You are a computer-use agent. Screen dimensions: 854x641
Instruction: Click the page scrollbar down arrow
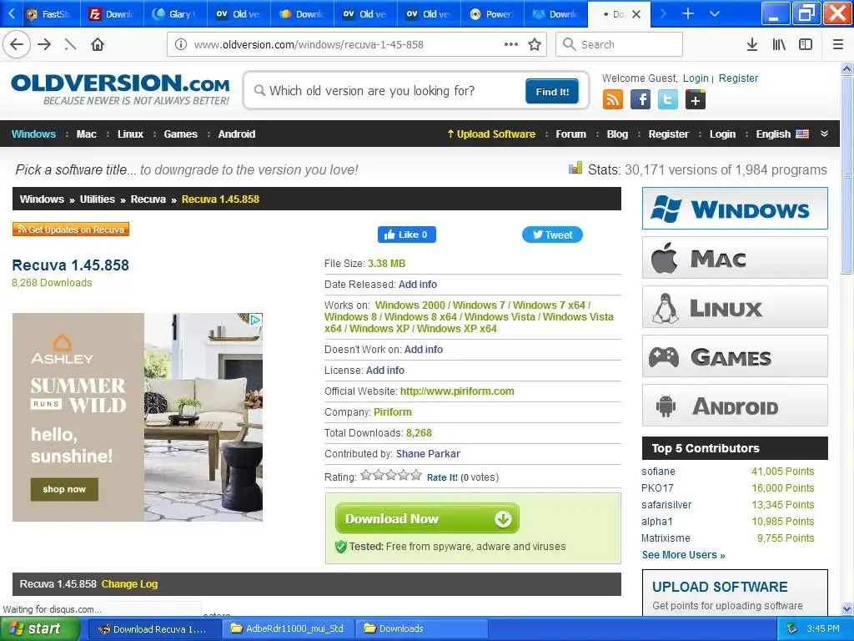(x=847, y=608)
